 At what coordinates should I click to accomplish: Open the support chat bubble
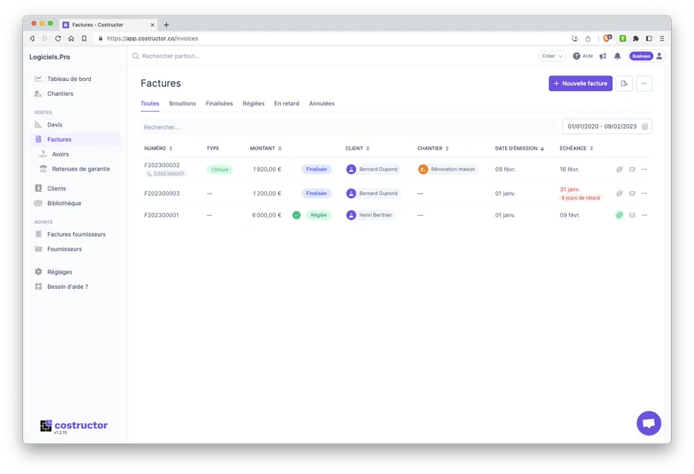pyautogui.click(x=649, y=423)
